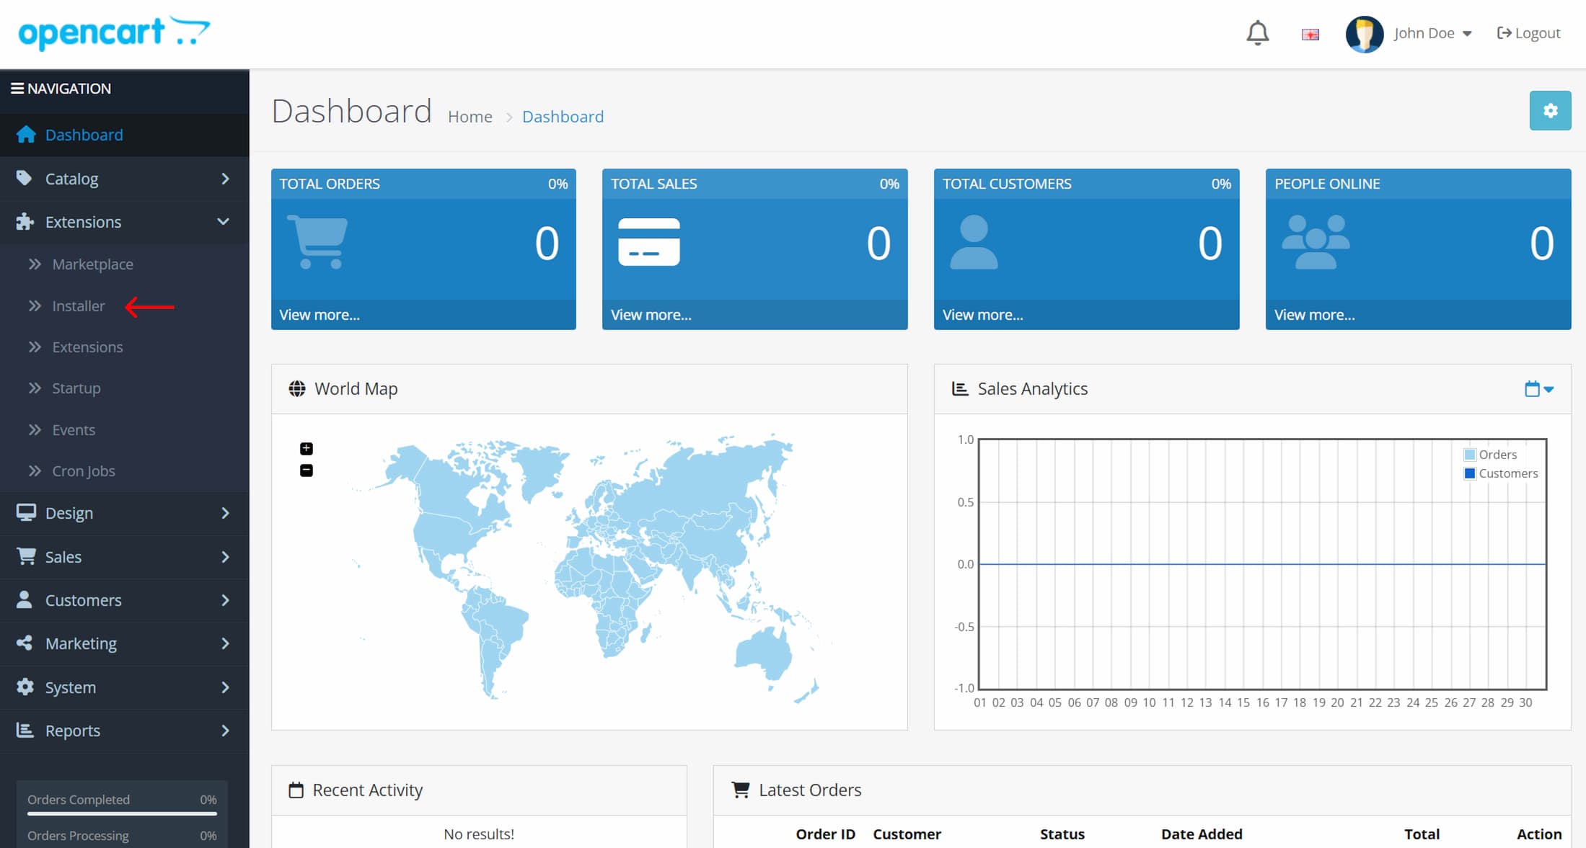
Task: Open the Marketplace submenu item
Action: click(92, 264)
